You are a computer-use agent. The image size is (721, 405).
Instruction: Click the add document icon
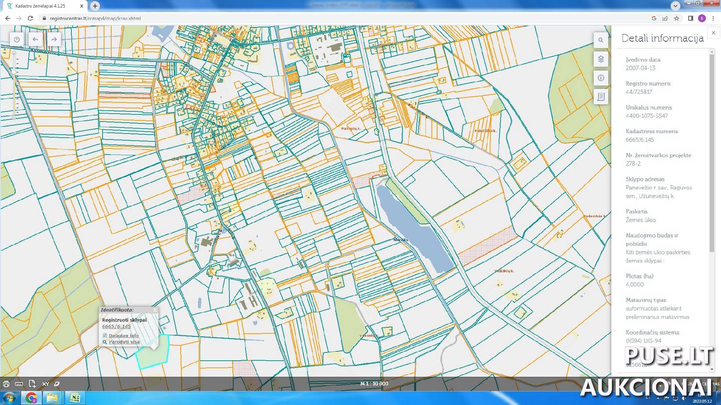[32, 384]
